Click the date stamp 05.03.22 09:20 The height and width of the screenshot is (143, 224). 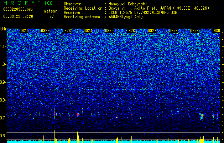pyautogui.click(x=18, y=16)
